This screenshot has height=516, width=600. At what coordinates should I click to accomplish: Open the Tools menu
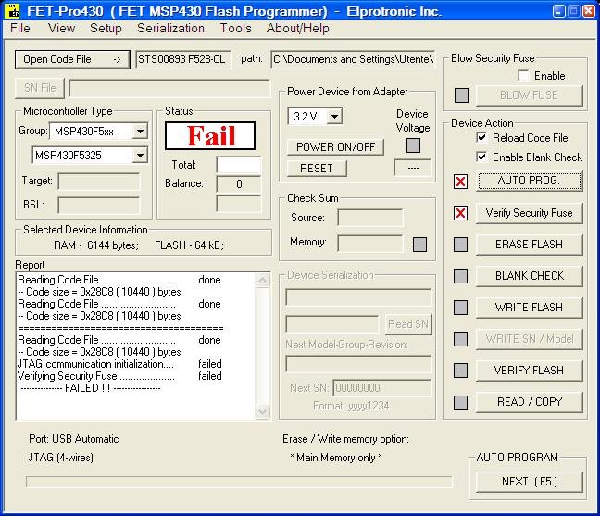pyautogui.click(x=235, y=29)
